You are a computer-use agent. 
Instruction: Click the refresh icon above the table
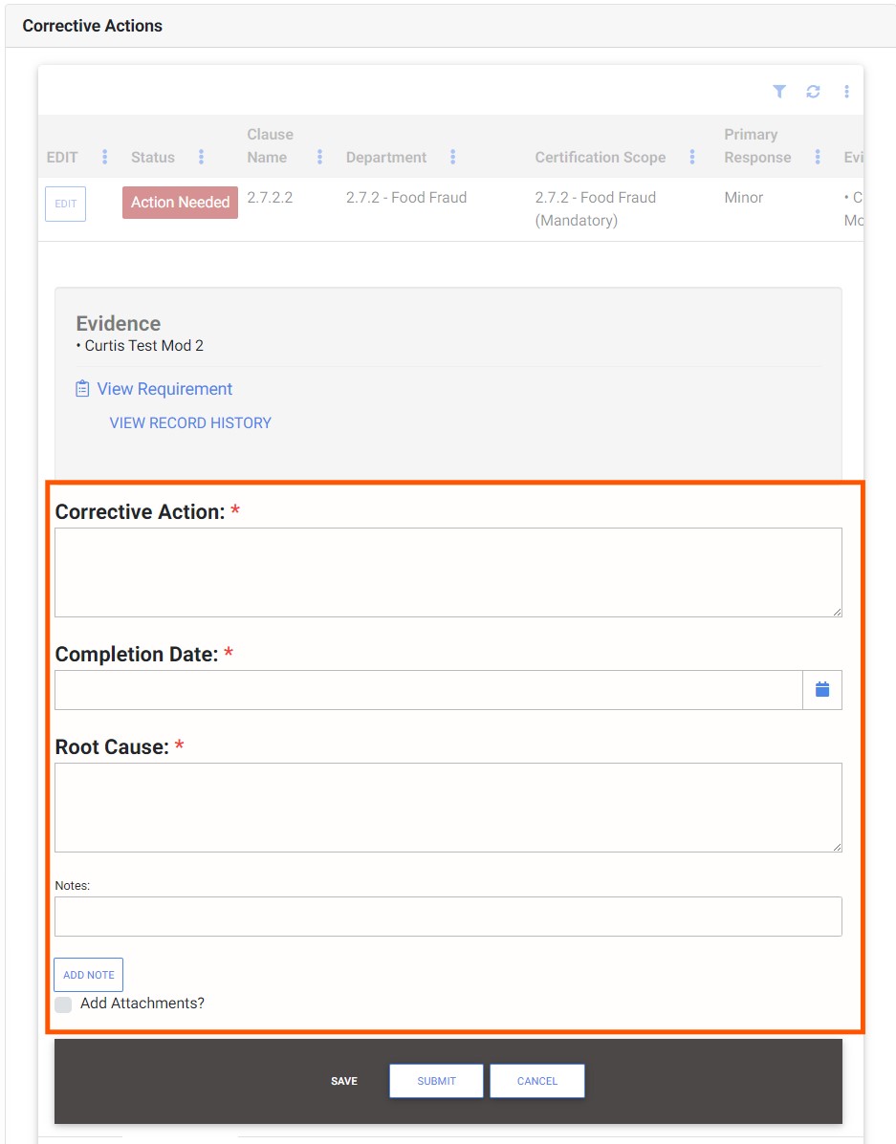[813, 92]
